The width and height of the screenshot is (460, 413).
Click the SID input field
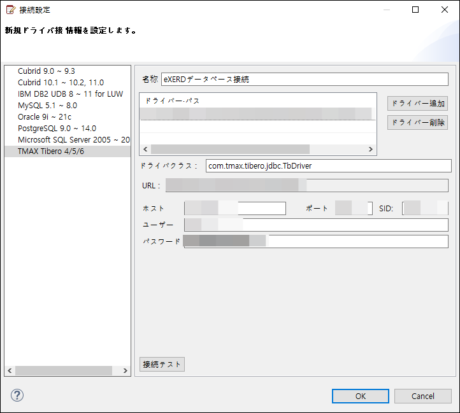click(x=425, y=208)
